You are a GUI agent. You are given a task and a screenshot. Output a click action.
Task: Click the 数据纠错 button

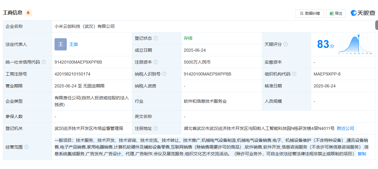point(309,13)
